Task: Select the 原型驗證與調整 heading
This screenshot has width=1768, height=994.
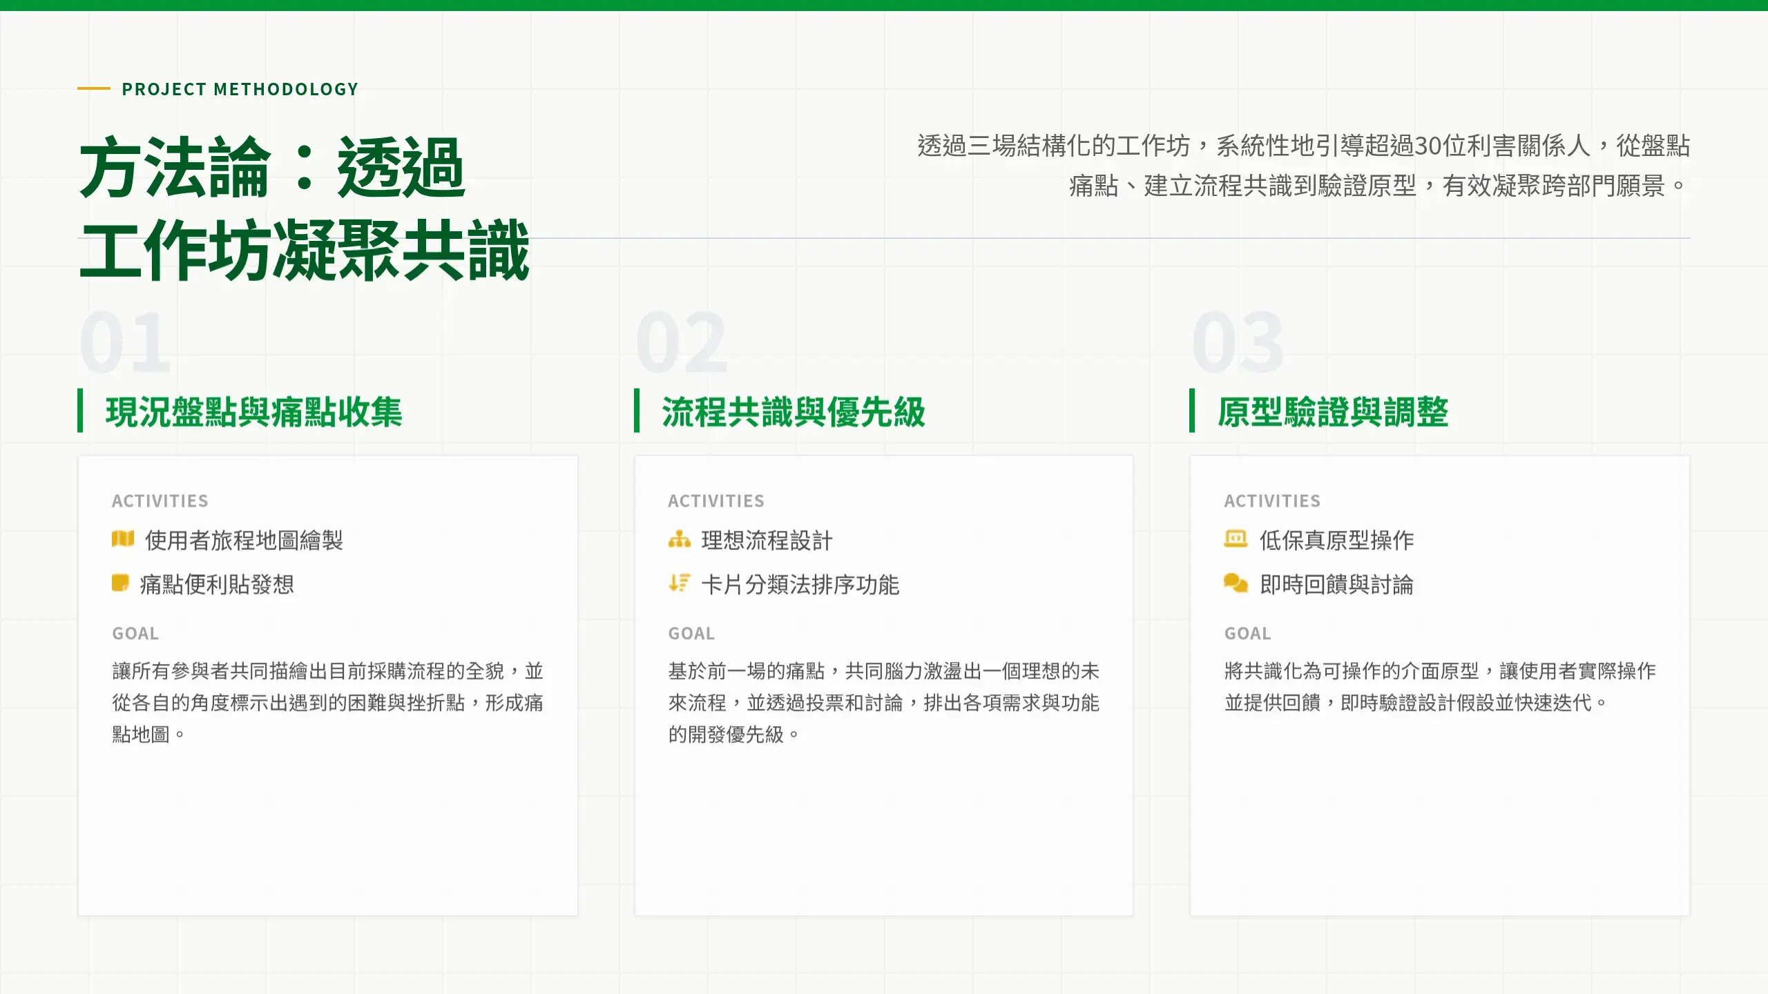Action: click(x=1332, y=412)
